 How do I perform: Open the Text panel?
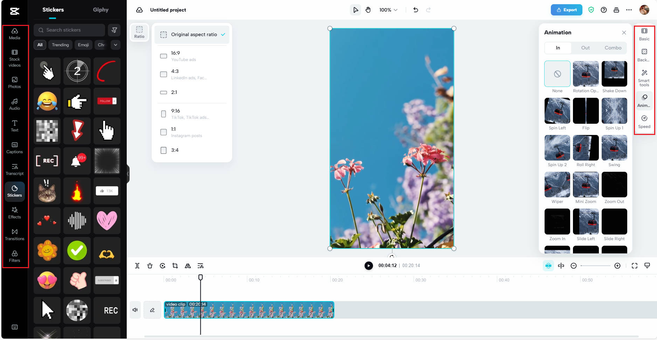(14, 125)
